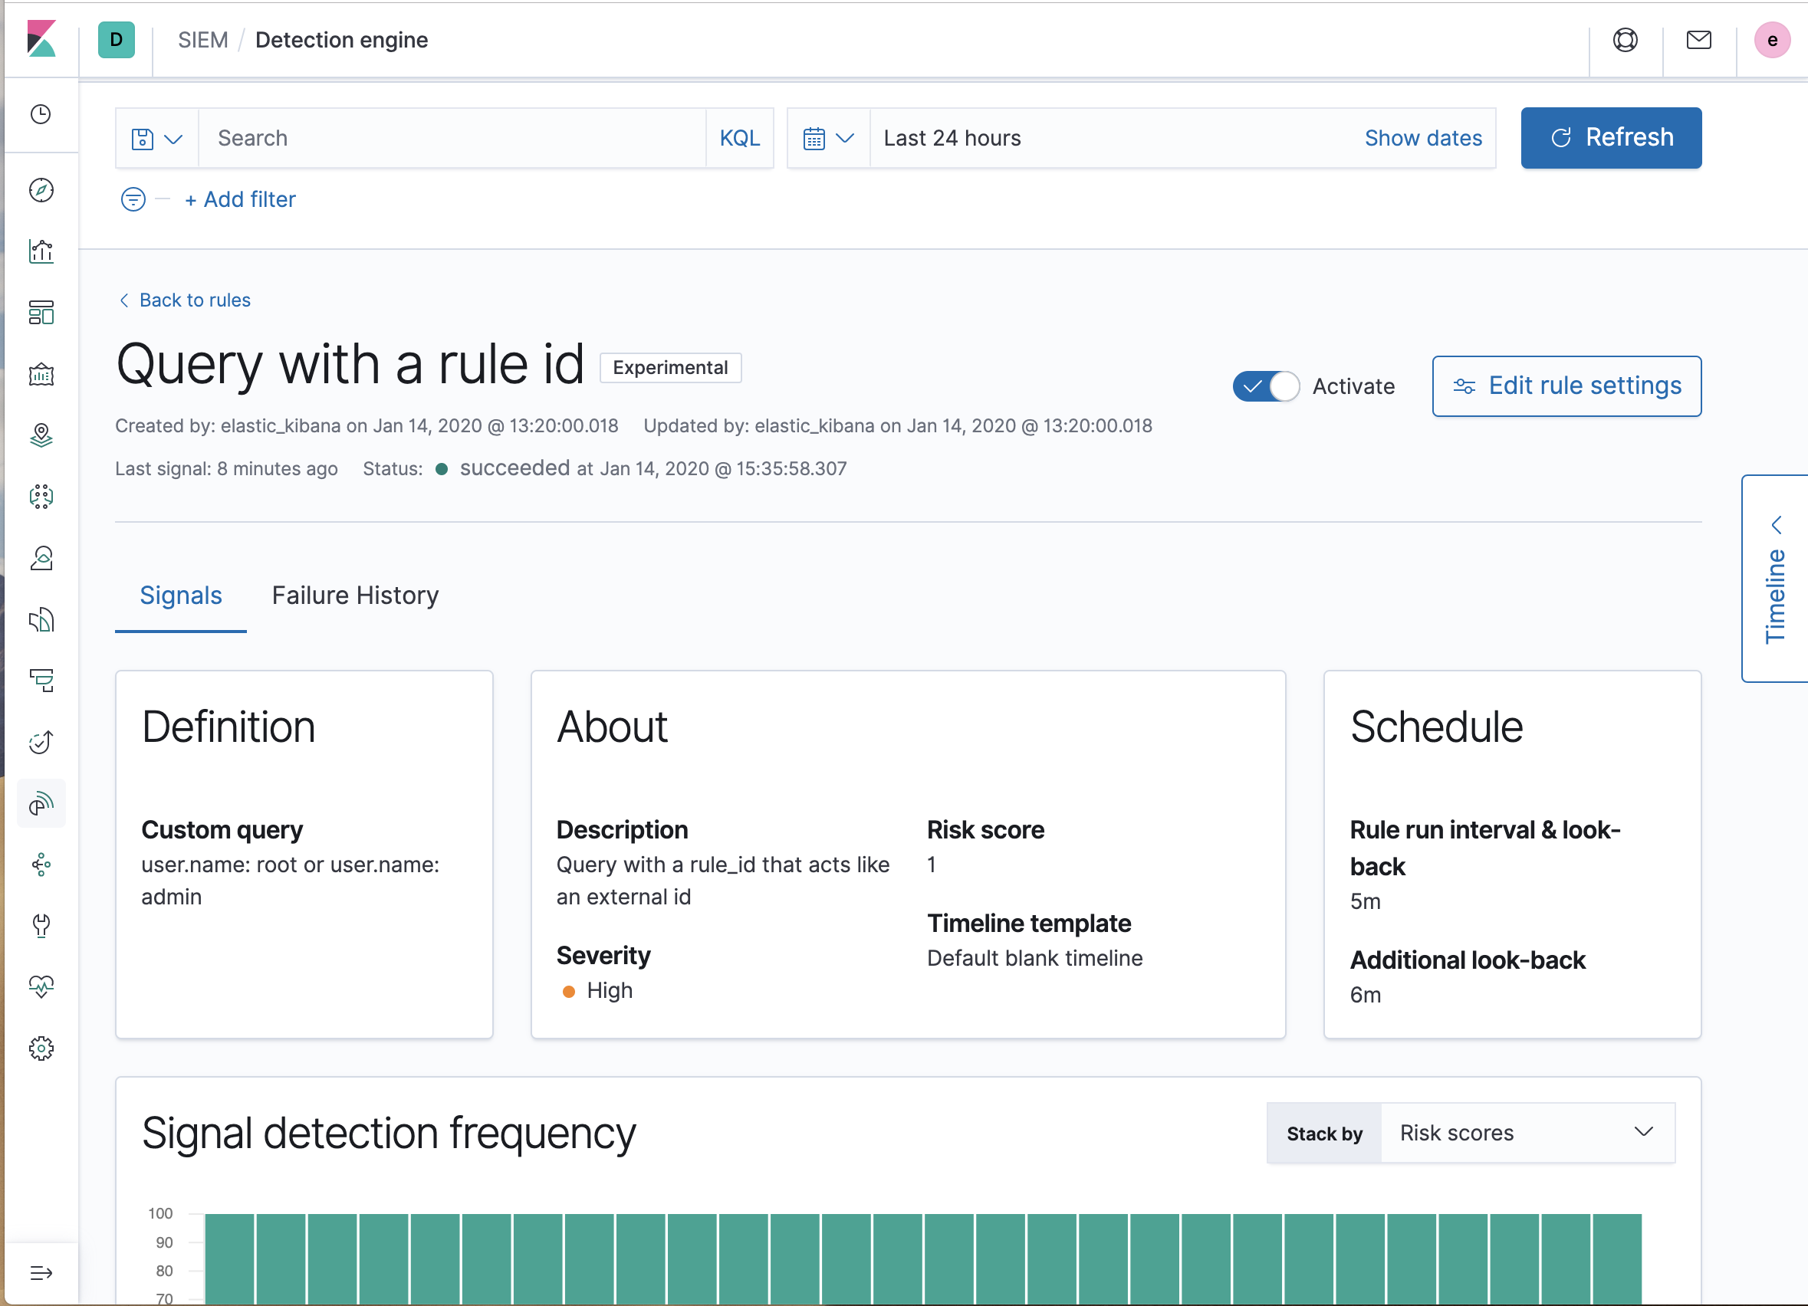1808x1306 pixels.
Task: Open the Management gear icon in sidebar
Action: click(x=41, y=1048)
